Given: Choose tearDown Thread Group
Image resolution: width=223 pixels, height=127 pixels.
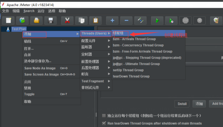Looking at the screenshot, I should [148, 76].
